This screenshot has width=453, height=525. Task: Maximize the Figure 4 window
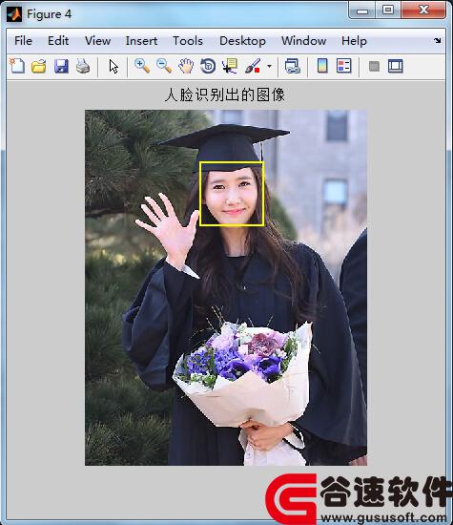coord(388,10)
